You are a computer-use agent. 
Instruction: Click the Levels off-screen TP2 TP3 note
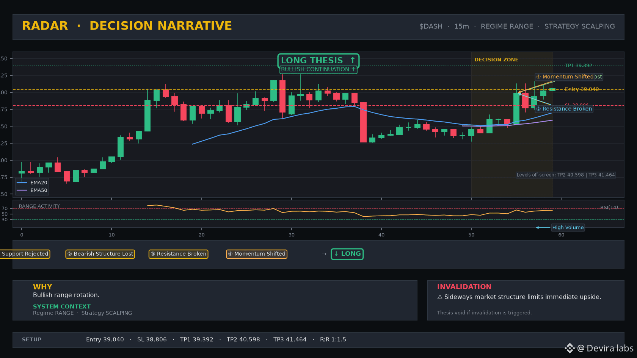(x=566, y=175)
